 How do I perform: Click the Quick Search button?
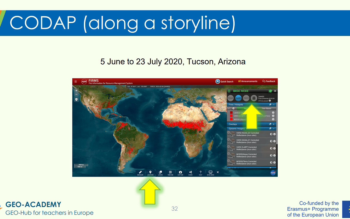point(225,81)
